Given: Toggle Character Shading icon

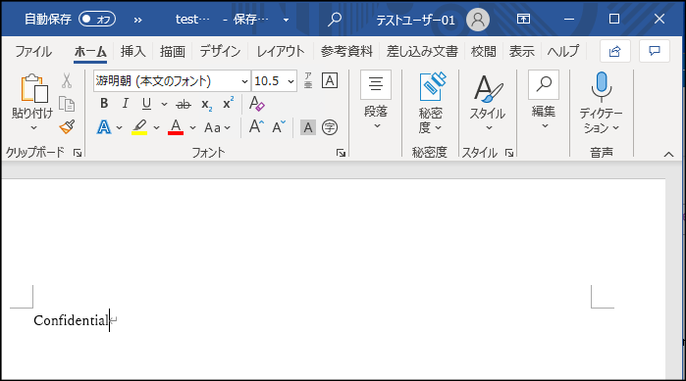Looking at the screenshot, I should click(308, 127).
